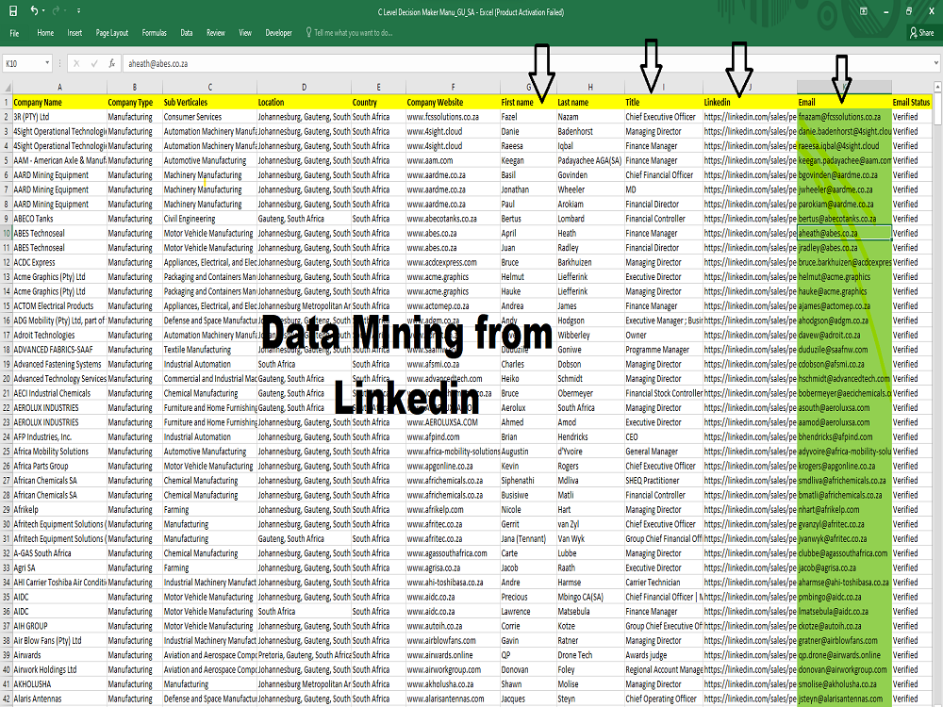Select the 'Adroit Technologies' cell
Screen dimensions: 943x707
coord(59,335)
